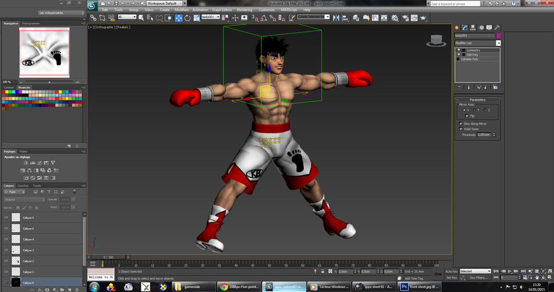The image size is (554, 292).
Task: Hide the Calque 3 layer eye
Action: [x=6, y=250]
